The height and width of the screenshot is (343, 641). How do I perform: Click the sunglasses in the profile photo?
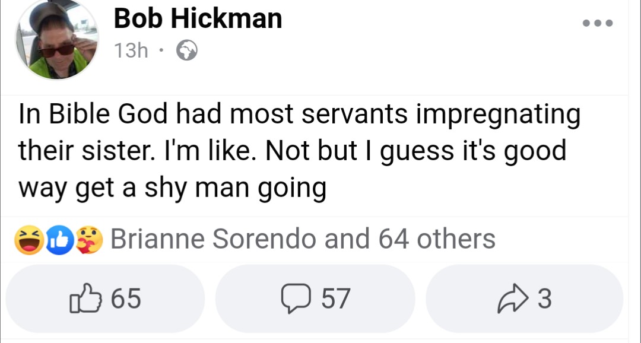pyautogui.click(x=56, y=50)
